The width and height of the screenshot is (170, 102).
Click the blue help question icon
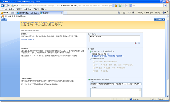click(x=164, y=13)
